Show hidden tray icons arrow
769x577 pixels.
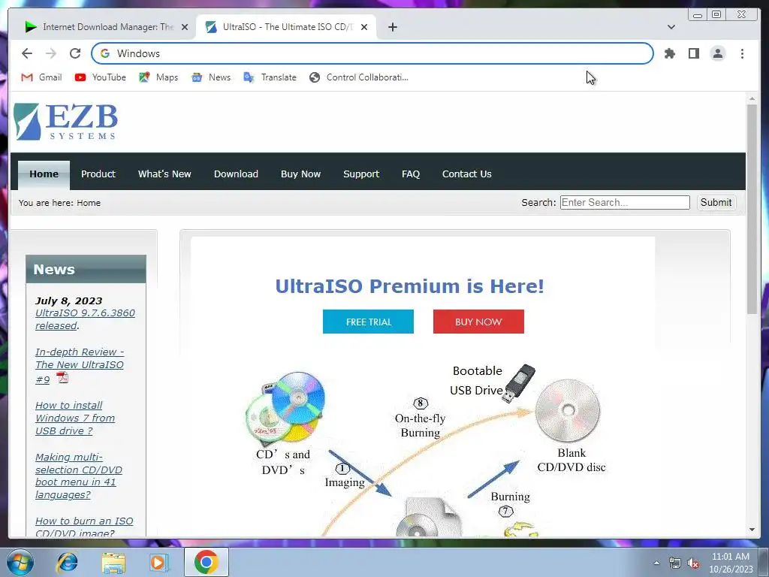pos(656,563)
